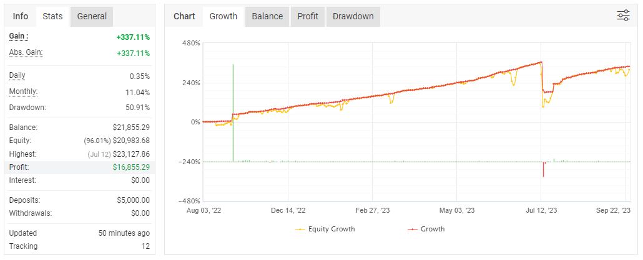Click the 480% y-axis label
Viewport: 643px width, 260px height.
tap(192, 43)
